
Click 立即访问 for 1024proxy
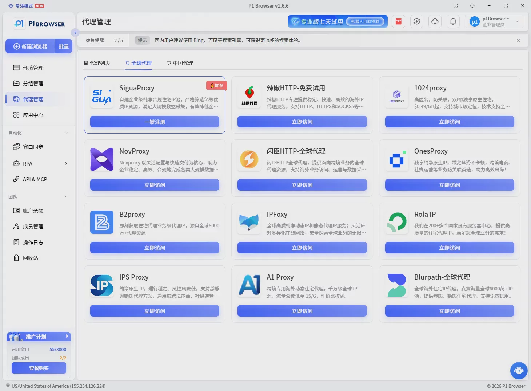click(x=450, y=122)
